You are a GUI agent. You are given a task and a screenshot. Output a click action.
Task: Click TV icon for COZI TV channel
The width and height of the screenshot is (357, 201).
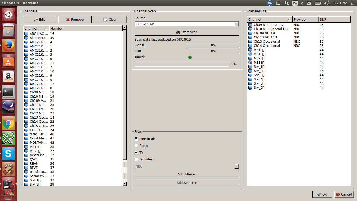(26, 130)
